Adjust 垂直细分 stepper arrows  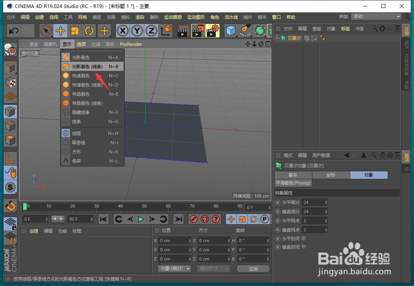click(326, 212)
